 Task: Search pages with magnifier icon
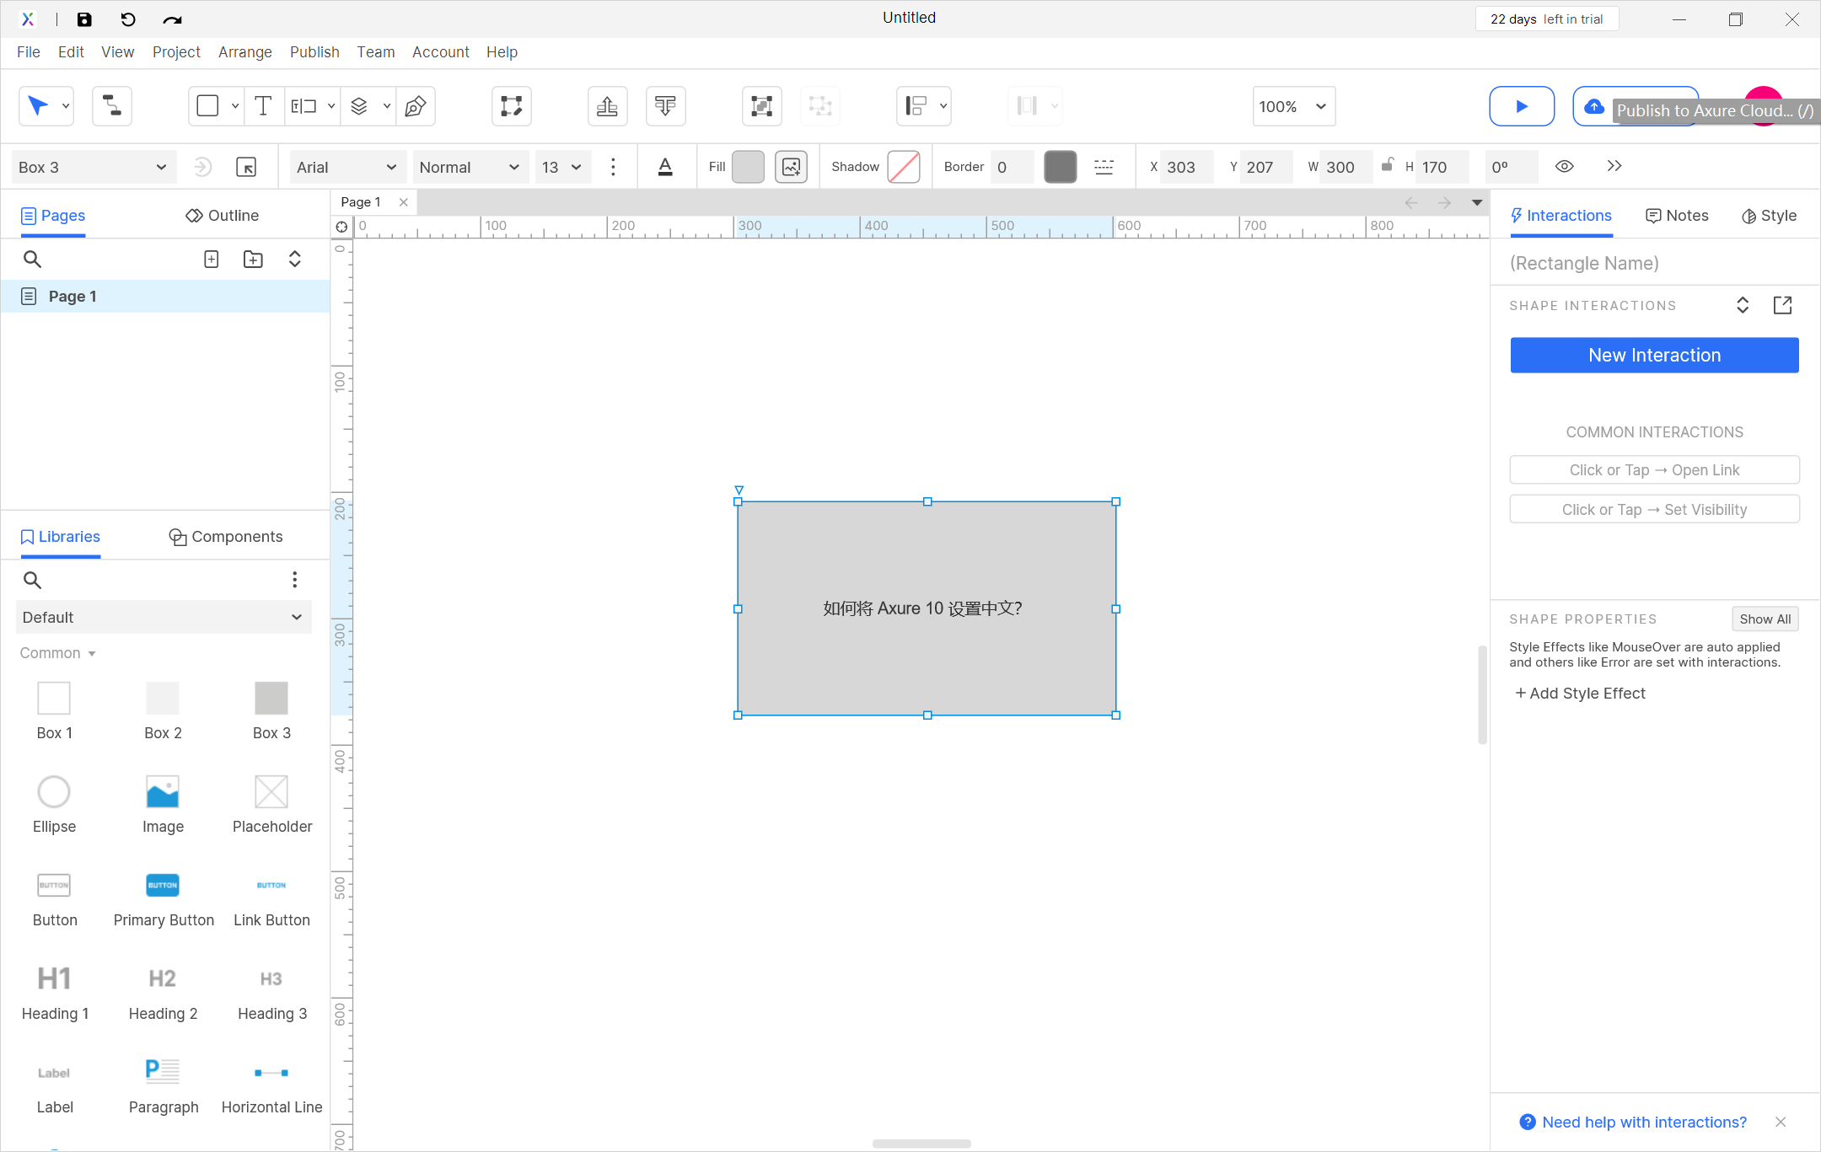pyautogui.click(x=32, y=260)
